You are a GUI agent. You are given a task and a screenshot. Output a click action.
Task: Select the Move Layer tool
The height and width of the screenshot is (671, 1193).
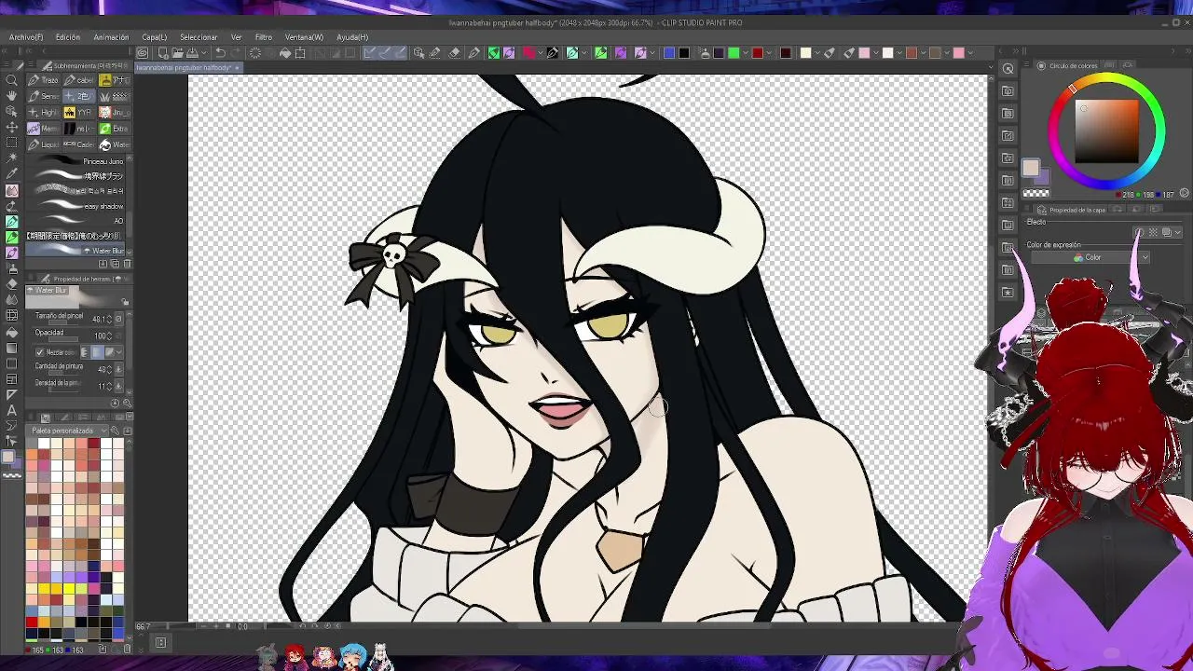11,127
